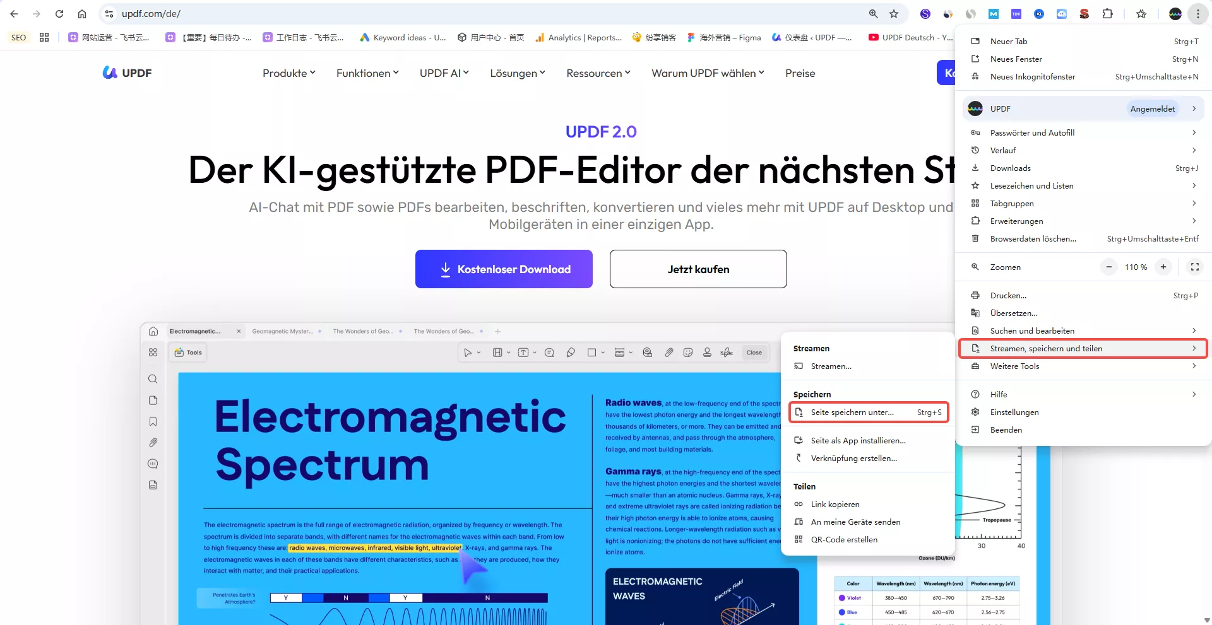The image size is (1212, 625).
Task: Open the apps grid icon in bookmarks bar
Action: (44, 37)
